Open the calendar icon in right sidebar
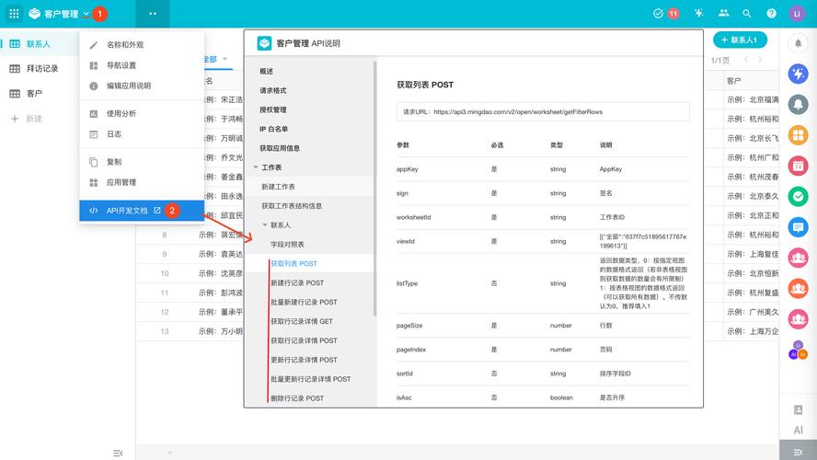 point(798,166)
